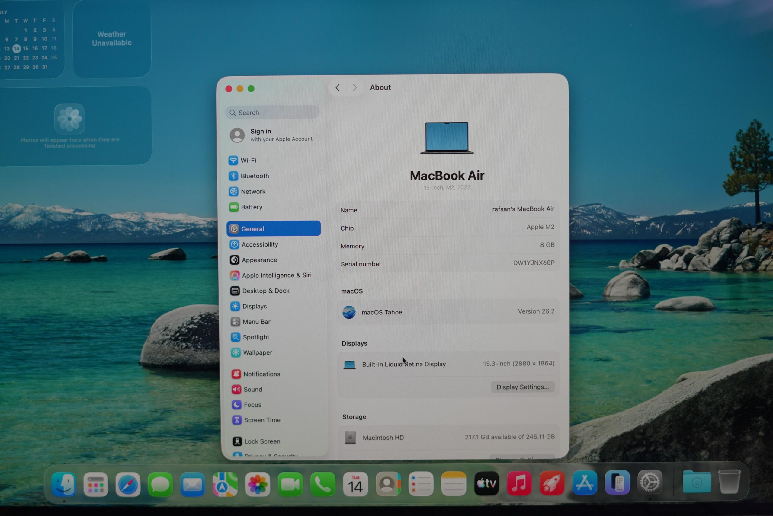773x516 pixels.
Task: Launch Maps from the dock
Action: 225,484
